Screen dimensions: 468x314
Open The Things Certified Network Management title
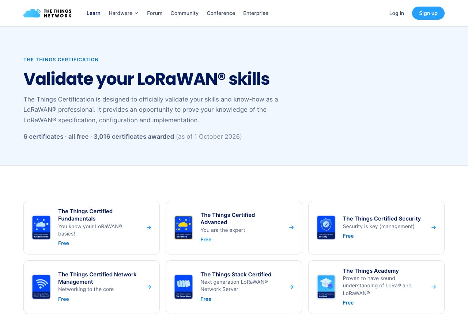(x=97, y=278)
